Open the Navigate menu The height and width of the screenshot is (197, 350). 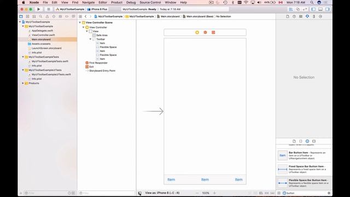coord(88,2)
